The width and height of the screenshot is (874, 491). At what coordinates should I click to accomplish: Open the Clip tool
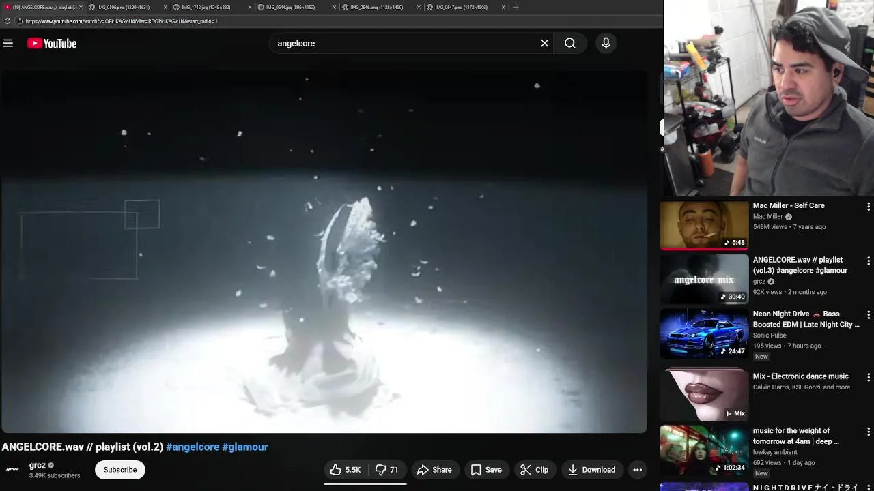[x=534, y=470]
